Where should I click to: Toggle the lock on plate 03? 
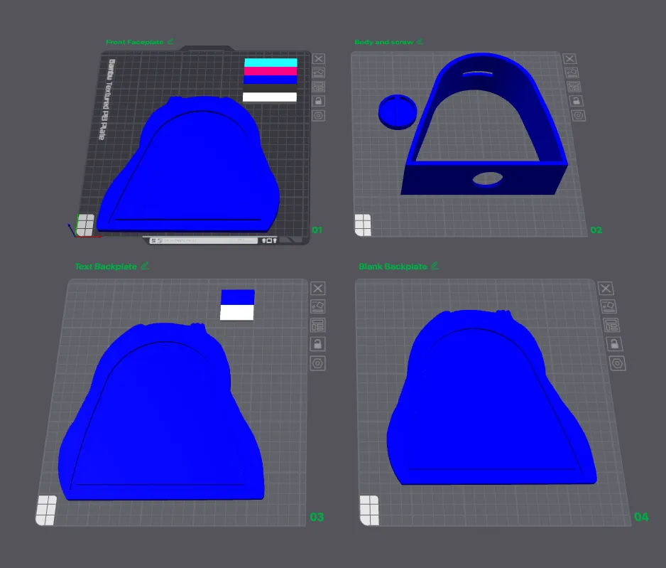(x=317, y=344)
